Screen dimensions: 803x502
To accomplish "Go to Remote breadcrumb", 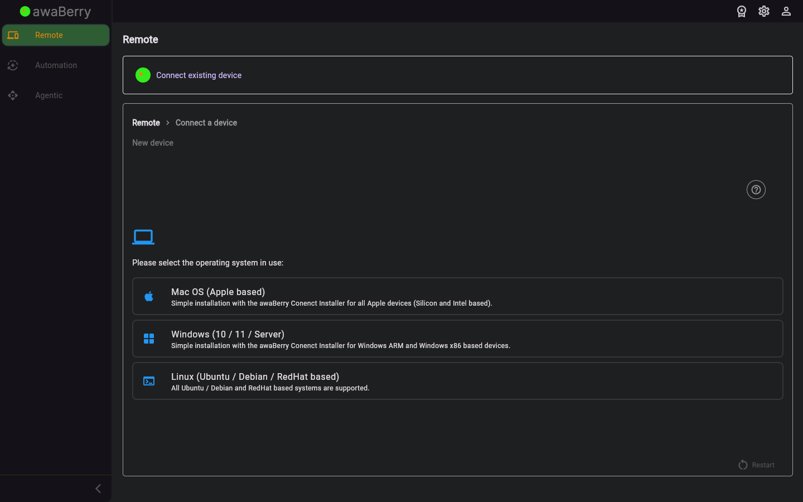I will point(146,123).
